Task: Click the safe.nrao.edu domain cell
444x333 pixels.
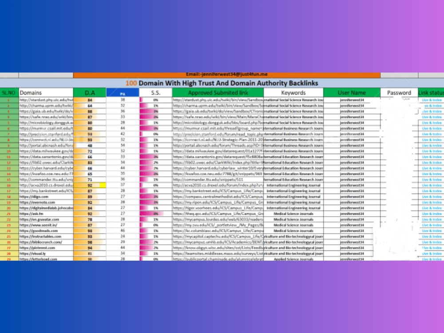Action: tap(46, 117)
